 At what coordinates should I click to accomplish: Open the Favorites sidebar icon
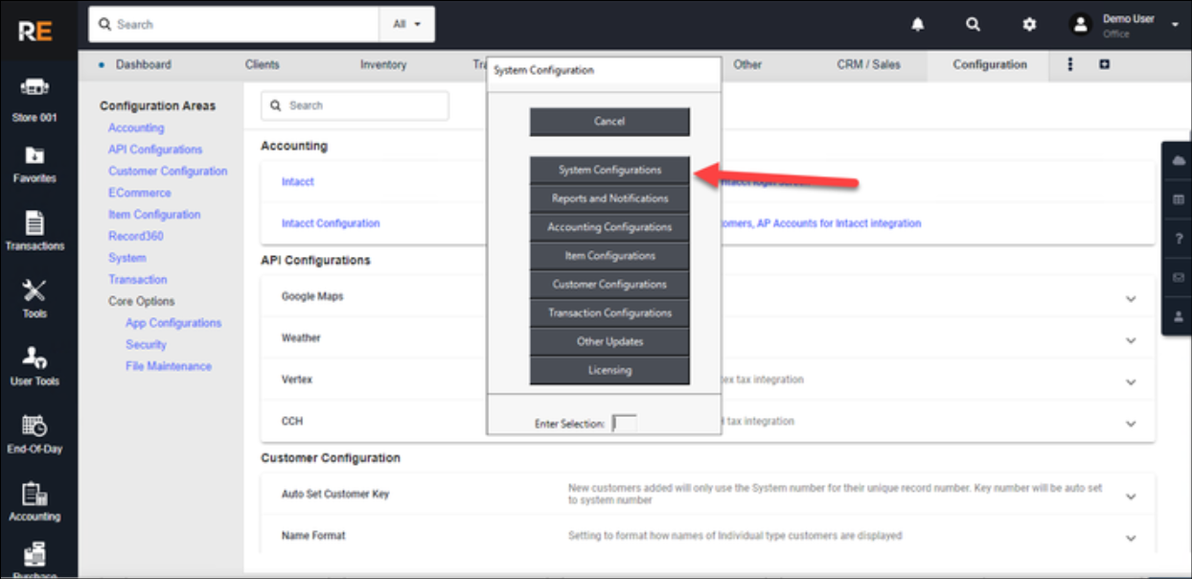(x=34, y=165)
